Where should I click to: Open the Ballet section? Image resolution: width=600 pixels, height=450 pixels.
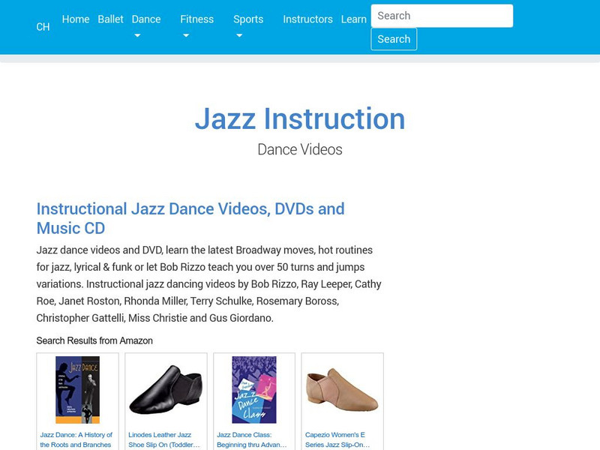point(110,19)
